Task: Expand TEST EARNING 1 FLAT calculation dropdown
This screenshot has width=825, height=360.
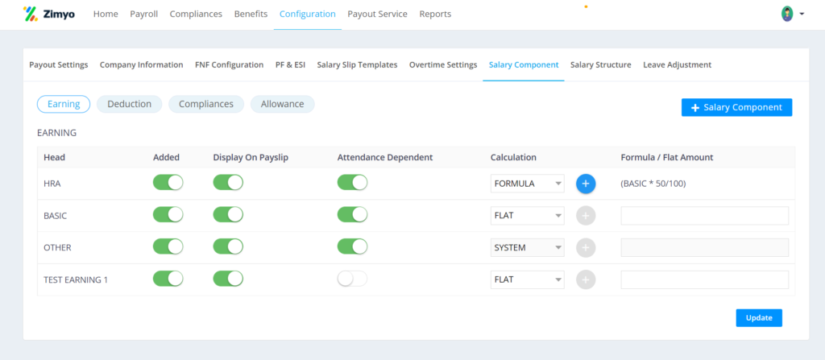Action: [527, 279]
